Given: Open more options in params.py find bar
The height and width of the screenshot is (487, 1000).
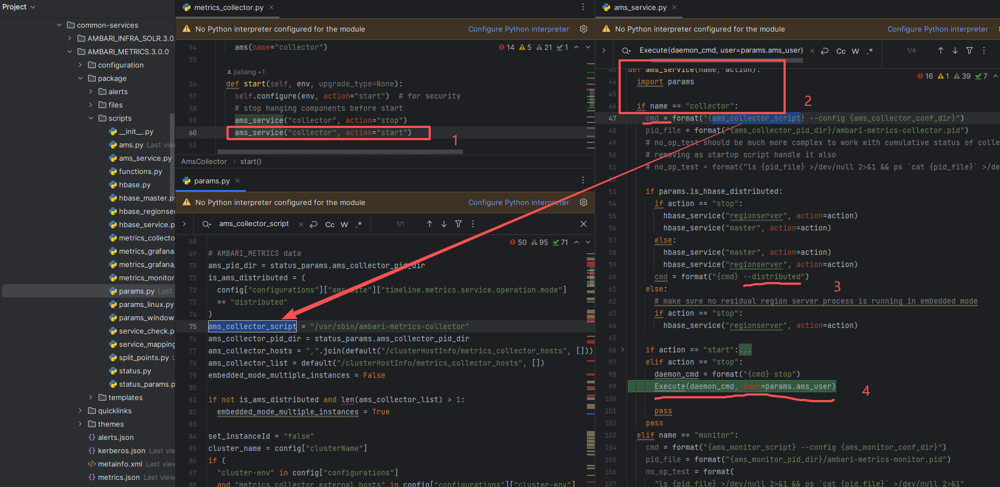Looking at the screenshot, I should pyautogui.click(x=473, y=224).
